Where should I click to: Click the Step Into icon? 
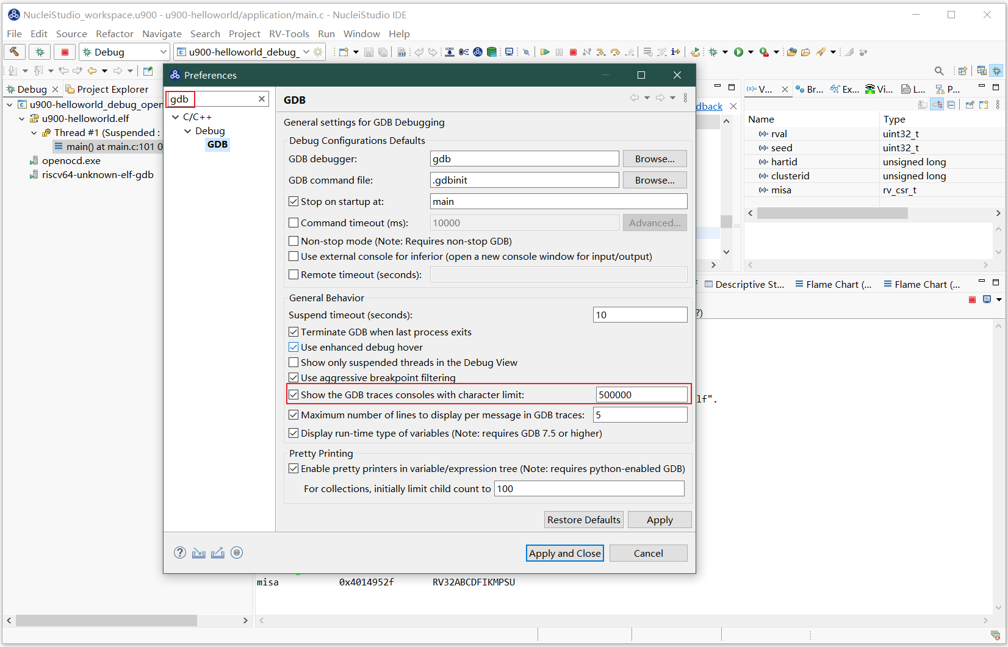click(x=601, y=52)
